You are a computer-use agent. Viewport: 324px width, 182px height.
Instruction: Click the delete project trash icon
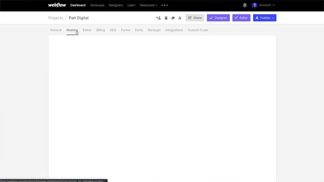pyautogui.click(x=166, y=18)
